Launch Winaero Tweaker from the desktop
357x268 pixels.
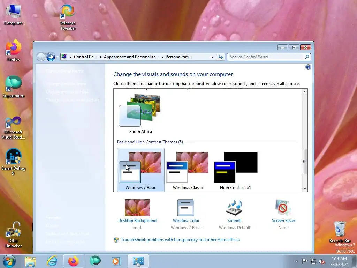click(68, 17)
